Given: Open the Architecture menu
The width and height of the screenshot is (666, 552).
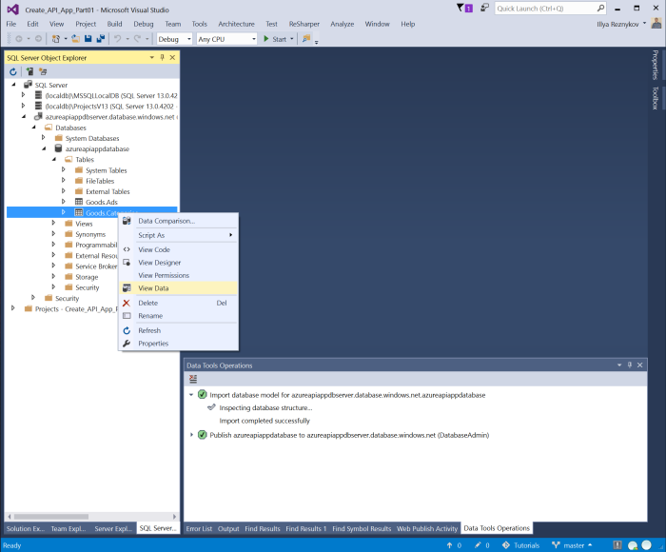Looking at the screenshot, I should 236,24.
